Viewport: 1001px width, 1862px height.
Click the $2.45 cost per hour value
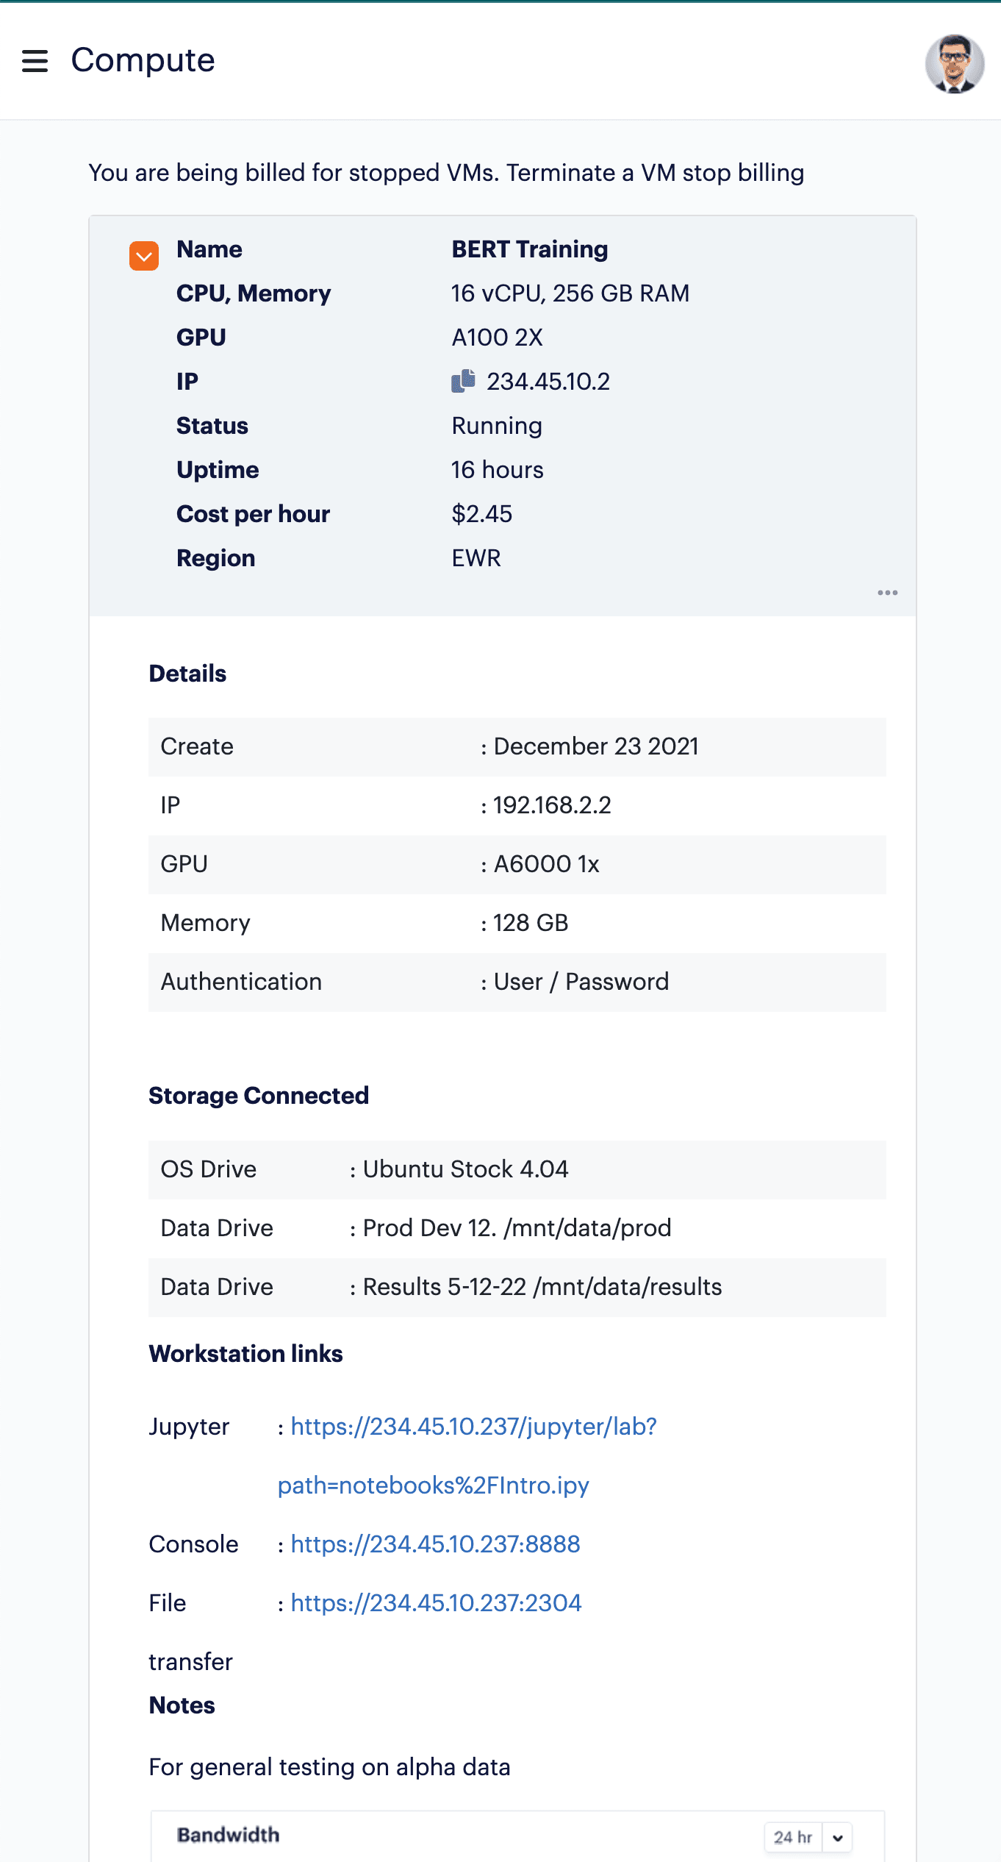[481, 514]
